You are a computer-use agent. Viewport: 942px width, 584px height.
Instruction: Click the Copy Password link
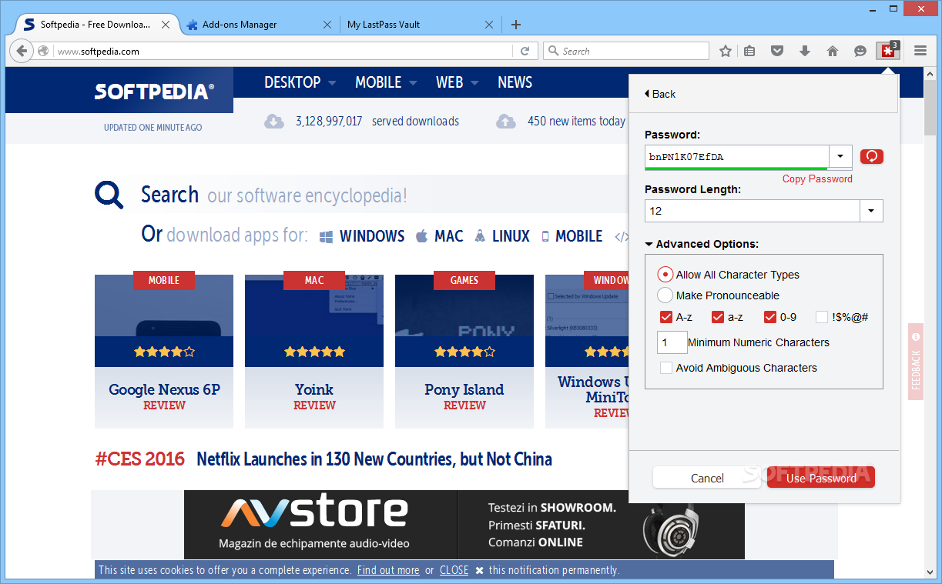point(817,179)
